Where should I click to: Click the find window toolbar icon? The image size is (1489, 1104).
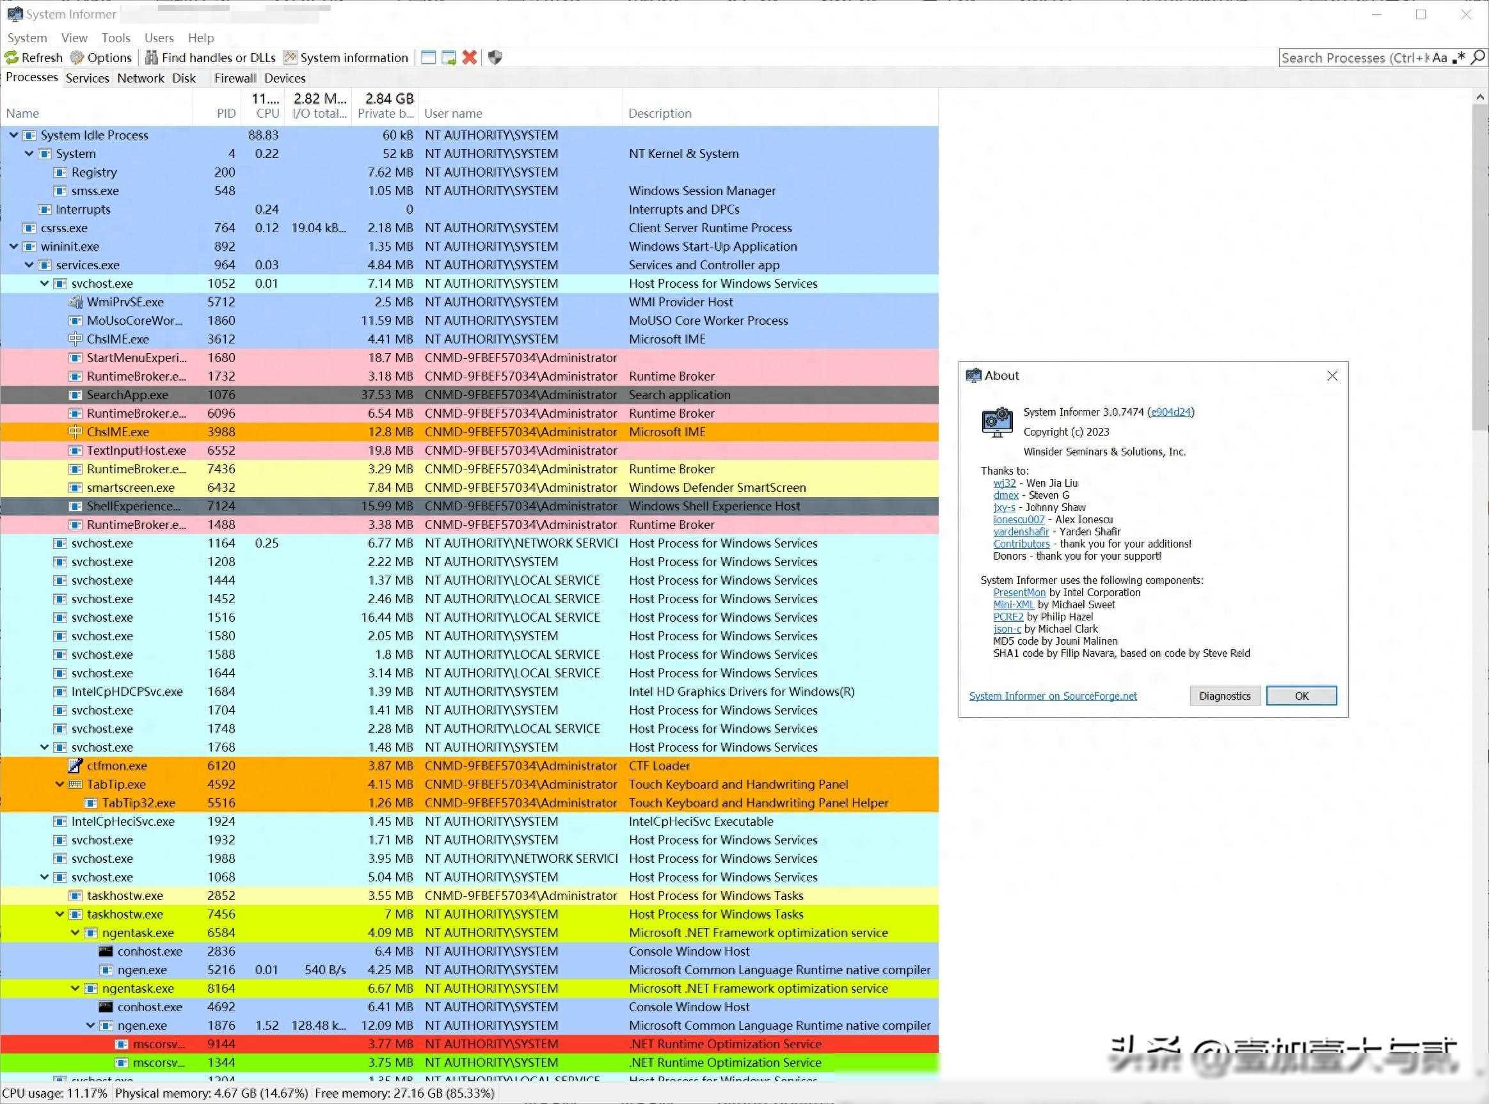[x=429, y=58]
